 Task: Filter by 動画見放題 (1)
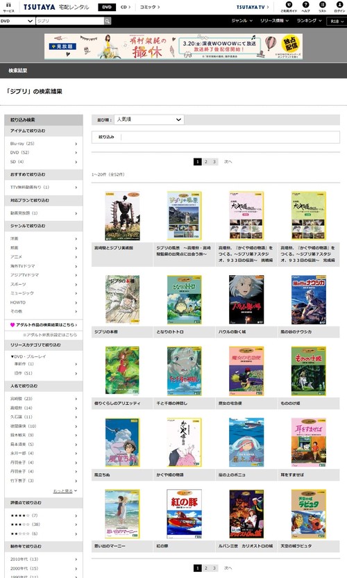(44, 213)
